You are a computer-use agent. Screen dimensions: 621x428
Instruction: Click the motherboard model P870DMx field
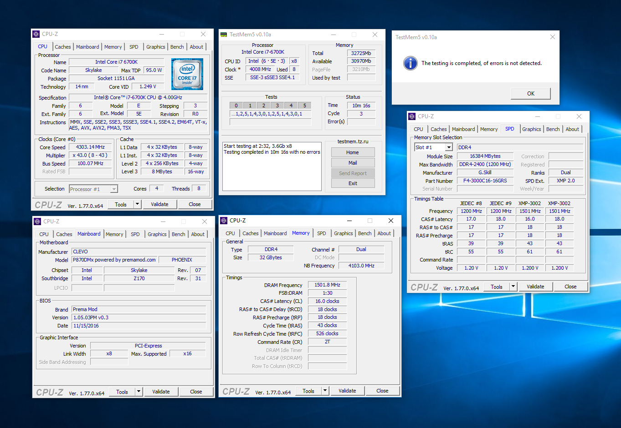tap(114, 260)
